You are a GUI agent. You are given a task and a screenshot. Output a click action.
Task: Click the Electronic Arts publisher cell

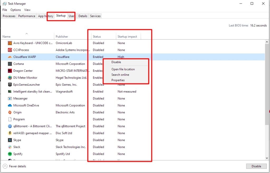click(65, 112)
